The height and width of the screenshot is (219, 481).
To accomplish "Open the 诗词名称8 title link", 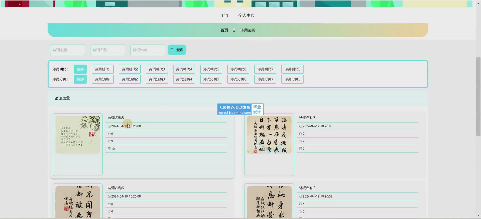I will coord(116,118).
